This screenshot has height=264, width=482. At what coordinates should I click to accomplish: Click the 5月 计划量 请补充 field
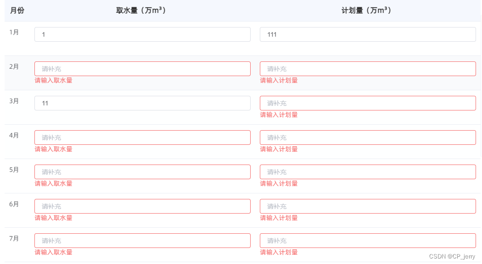367,171
